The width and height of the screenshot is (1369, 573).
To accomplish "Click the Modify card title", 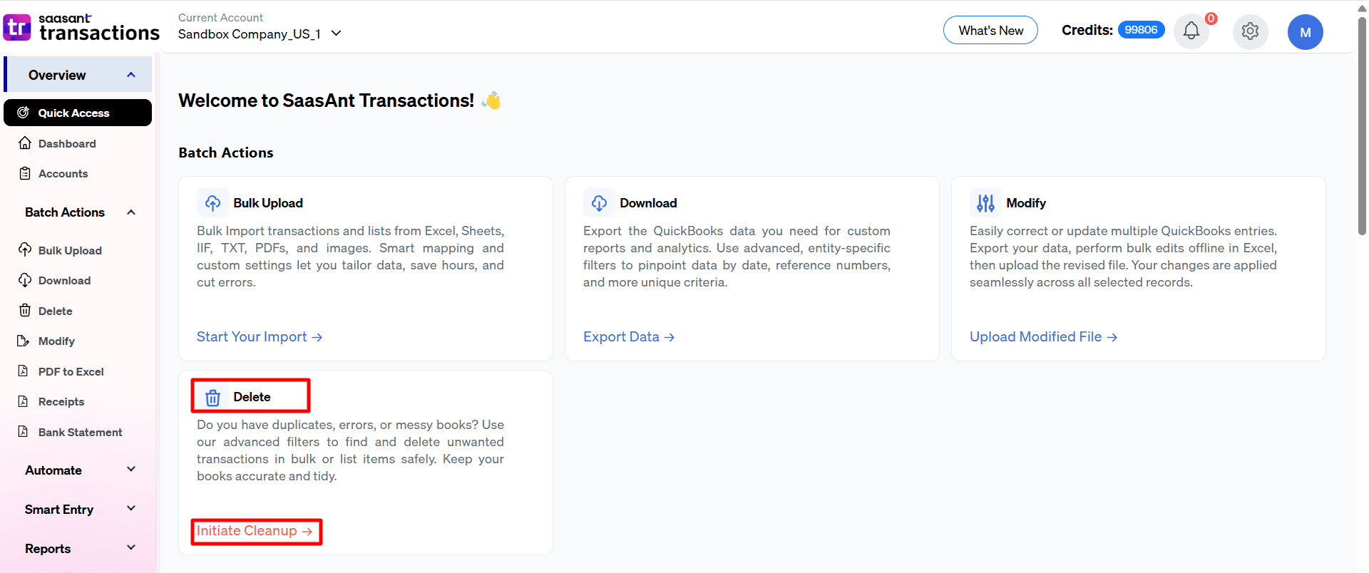I will pos(1026,203).
